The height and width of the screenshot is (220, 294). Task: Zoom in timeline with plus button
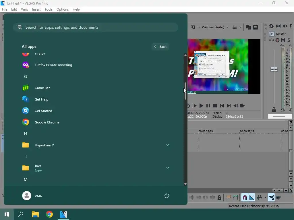click(279, 190)
